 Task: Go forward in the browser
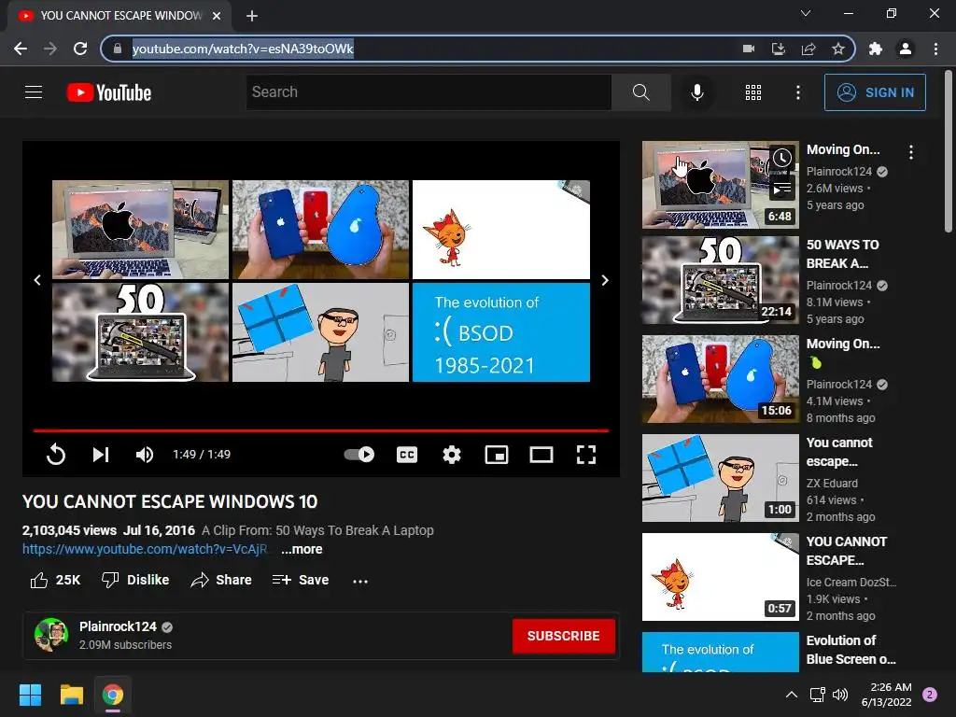point(50,49)
